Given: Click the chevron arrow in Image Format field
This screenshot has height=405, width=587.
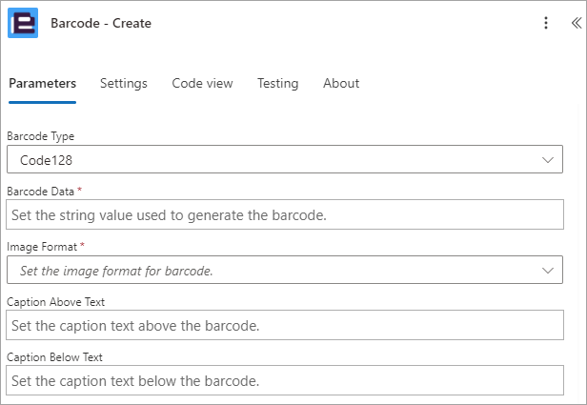Looking at the screenshot, I should [548, 271].
